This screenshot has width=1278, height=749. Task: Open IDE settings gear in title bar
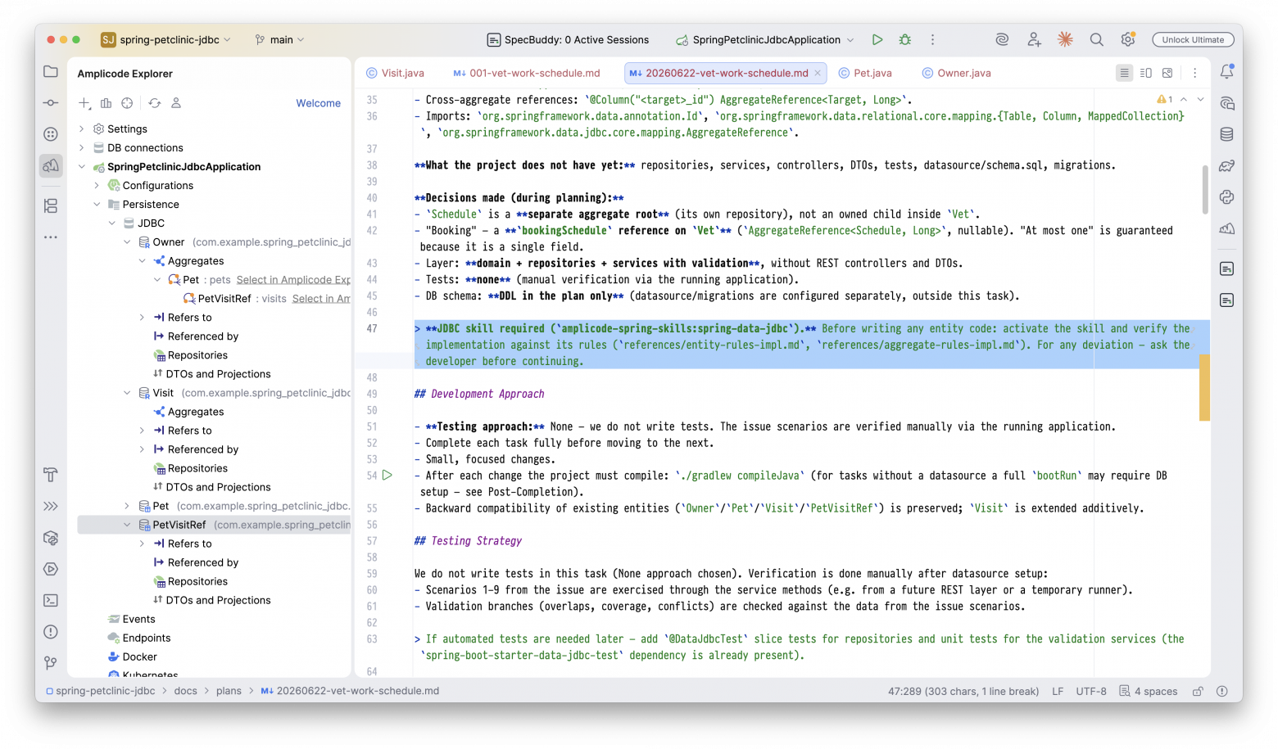click(x=1128, y=39)
